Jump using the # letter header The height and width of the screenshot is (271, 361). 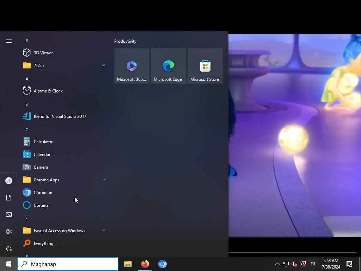click(27, 41)
